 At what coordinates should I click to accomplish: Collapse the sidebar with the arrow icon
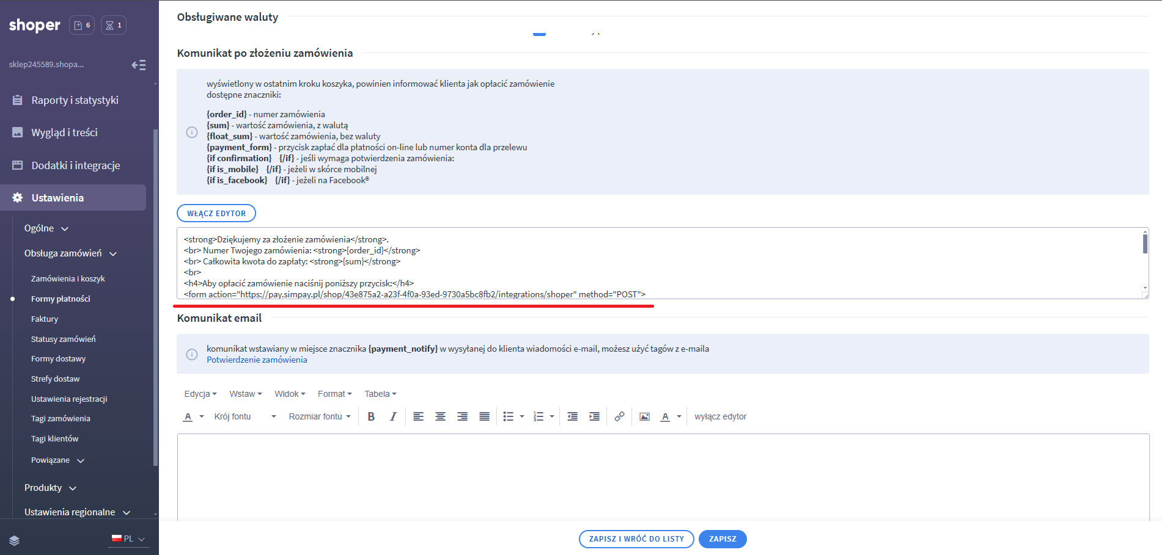pos(139,65)
